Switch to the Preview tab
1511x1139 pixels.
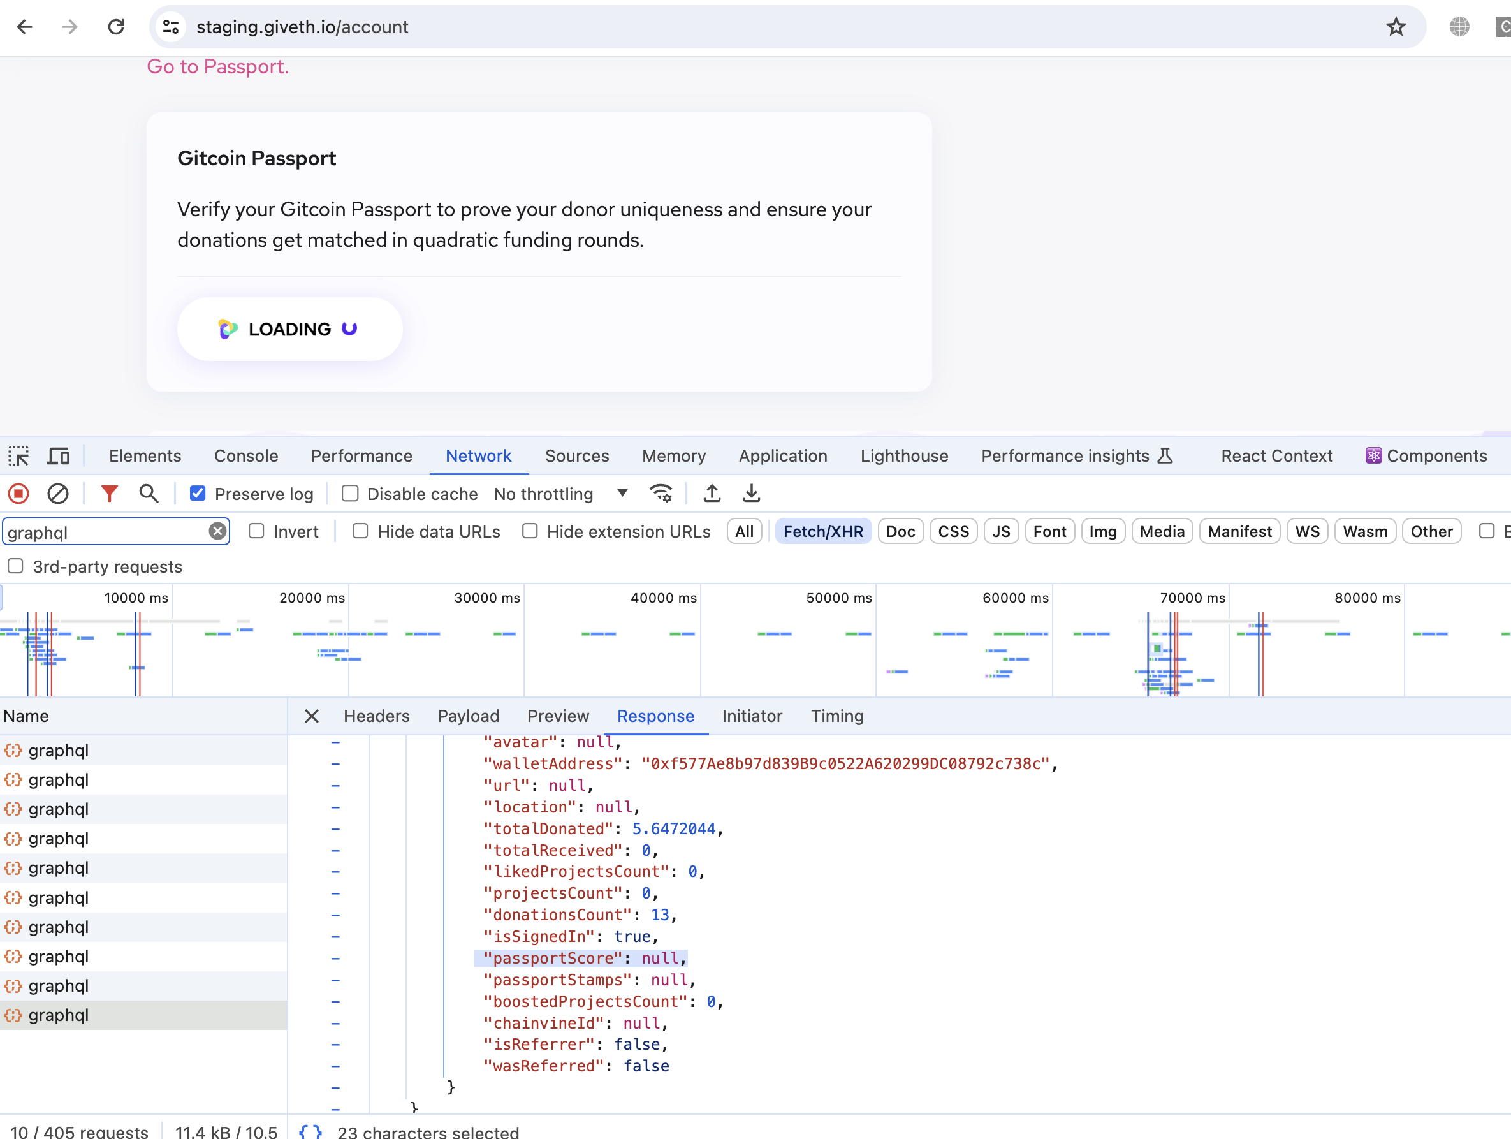coord(557,716)
